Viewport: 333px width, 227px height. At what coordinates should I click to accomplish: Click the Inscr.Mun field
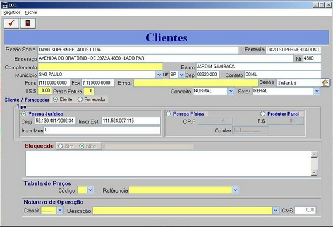pyautogui.click(x=102, y=130)
